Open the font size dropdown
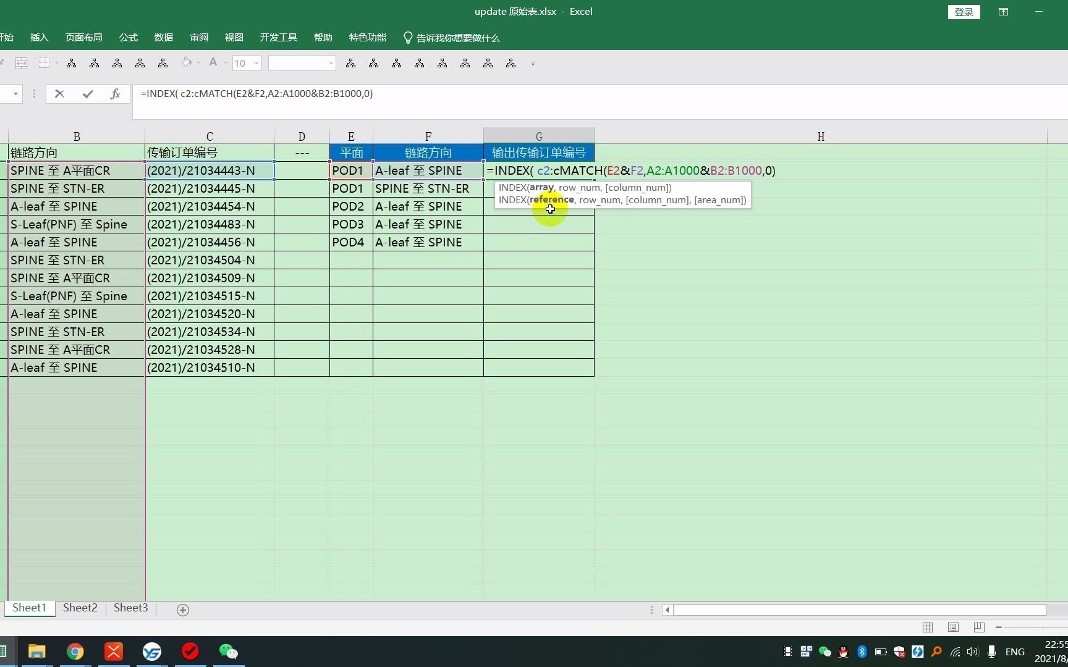Viewport: 1068px width, 667px height. [255, 62]
